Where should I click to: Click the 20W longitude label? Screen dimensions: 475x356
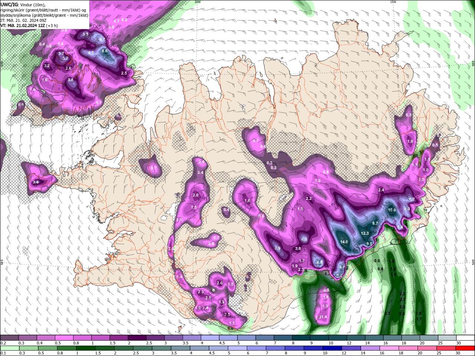click(x=197, y=2)
